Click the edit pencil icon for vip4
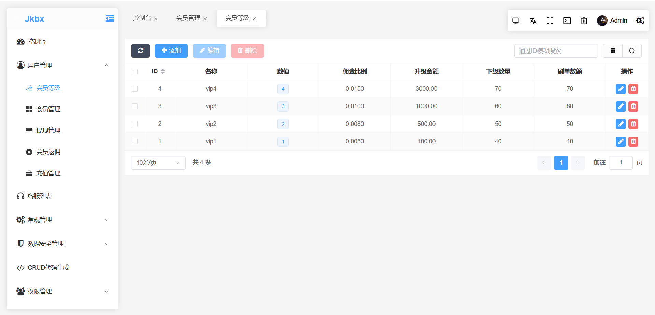The image size is (655, 315). [621, 89]
